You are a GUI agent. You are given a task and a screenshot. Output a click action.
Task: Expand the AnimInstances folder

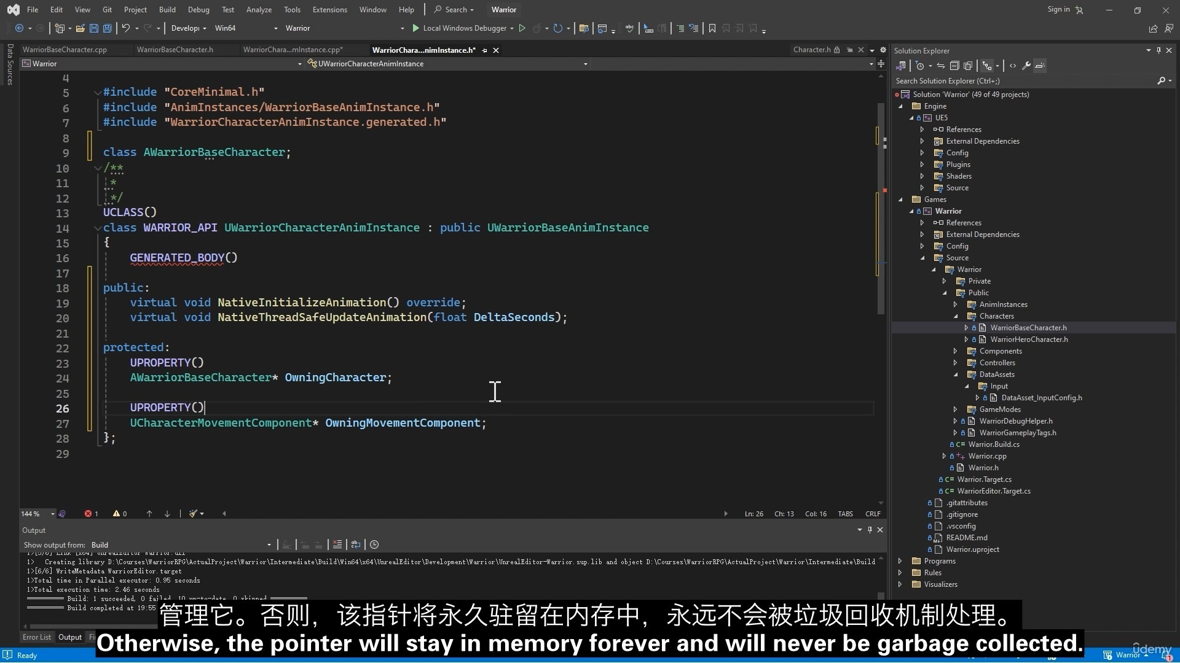[x=956, y=304]
